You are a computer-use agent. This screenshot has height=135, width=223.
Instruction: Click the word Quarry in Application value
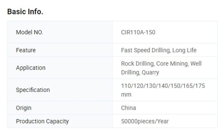coord(150,73)
